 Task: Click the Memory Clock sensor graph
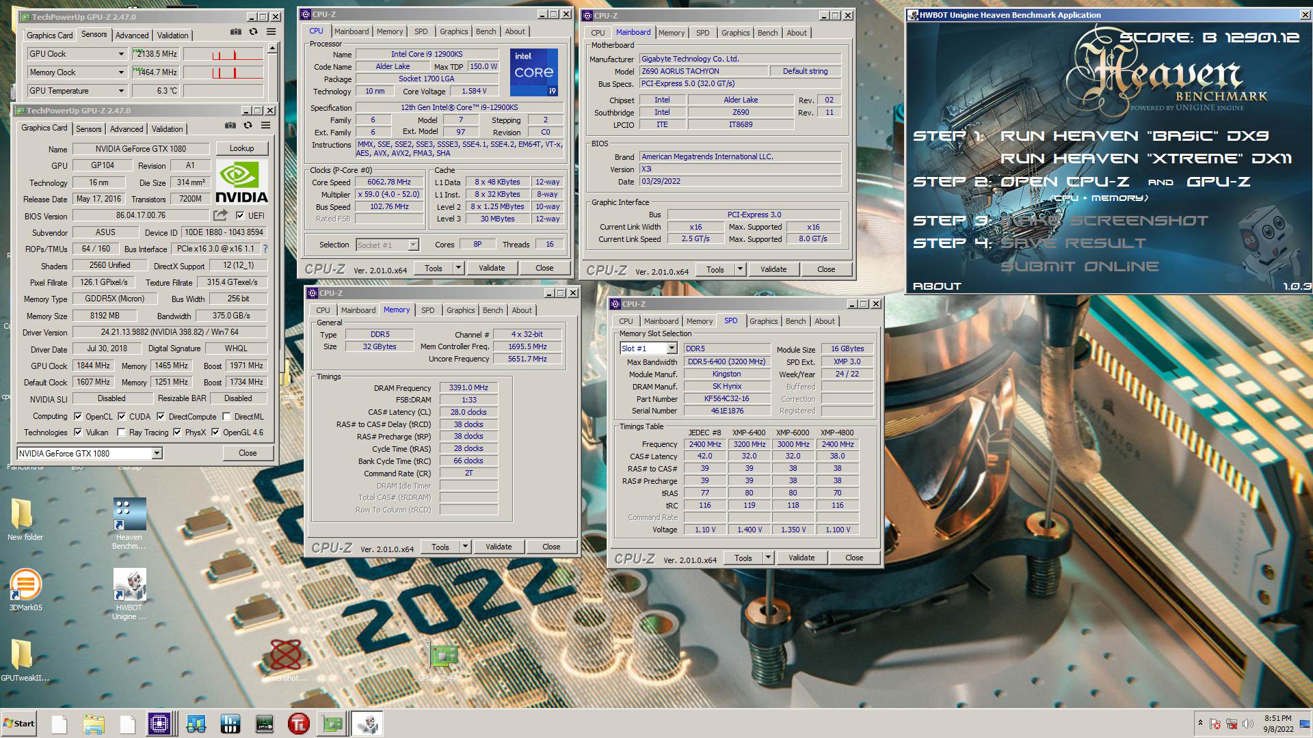[x=224, y=72]
